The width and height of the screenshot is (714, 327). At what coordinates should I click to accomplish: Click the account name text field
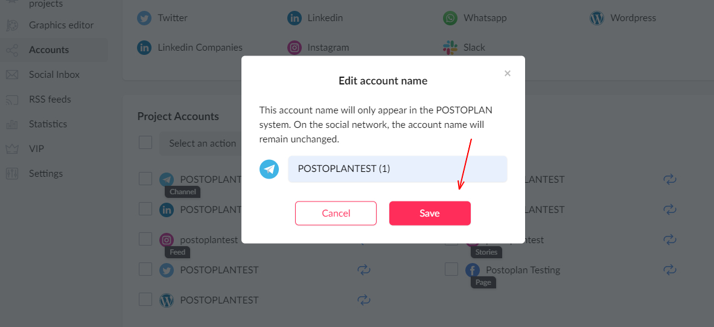coord(398,169)
